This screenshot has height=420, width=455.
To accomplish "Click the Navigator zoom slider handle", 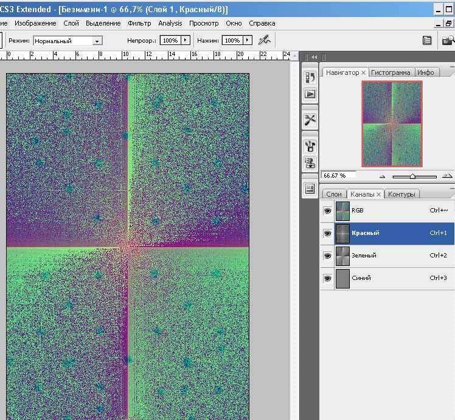I will click(413, 177).
